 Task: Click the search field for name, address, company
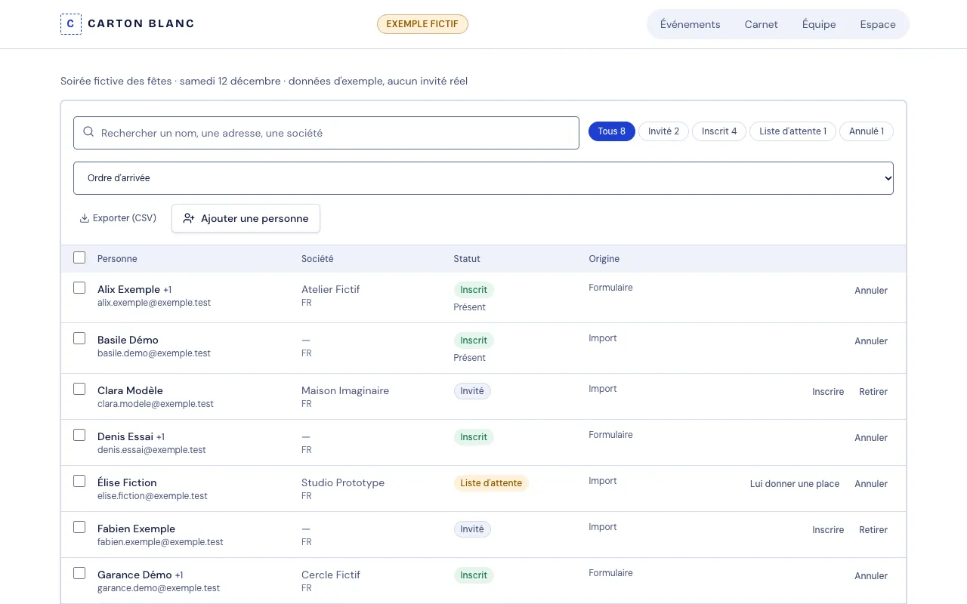point(326,133)
